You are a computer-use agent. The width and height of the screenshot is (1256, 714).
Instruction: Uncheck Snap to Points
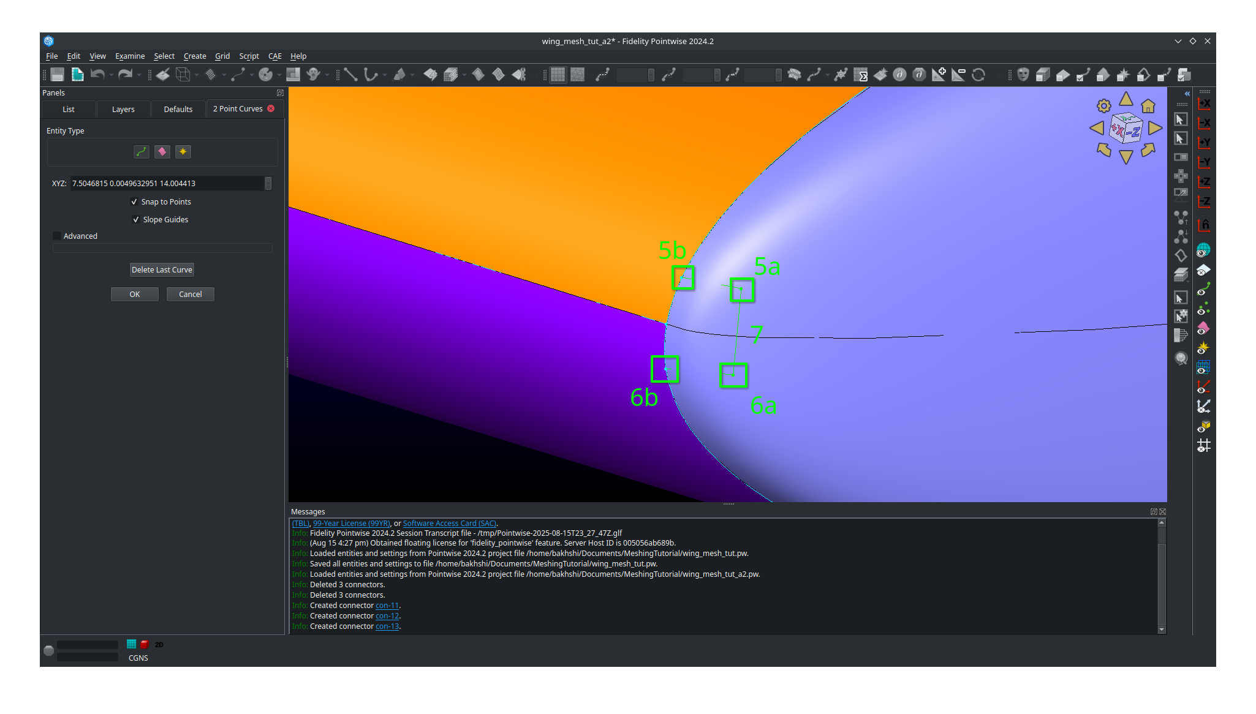tap(134, 201)
